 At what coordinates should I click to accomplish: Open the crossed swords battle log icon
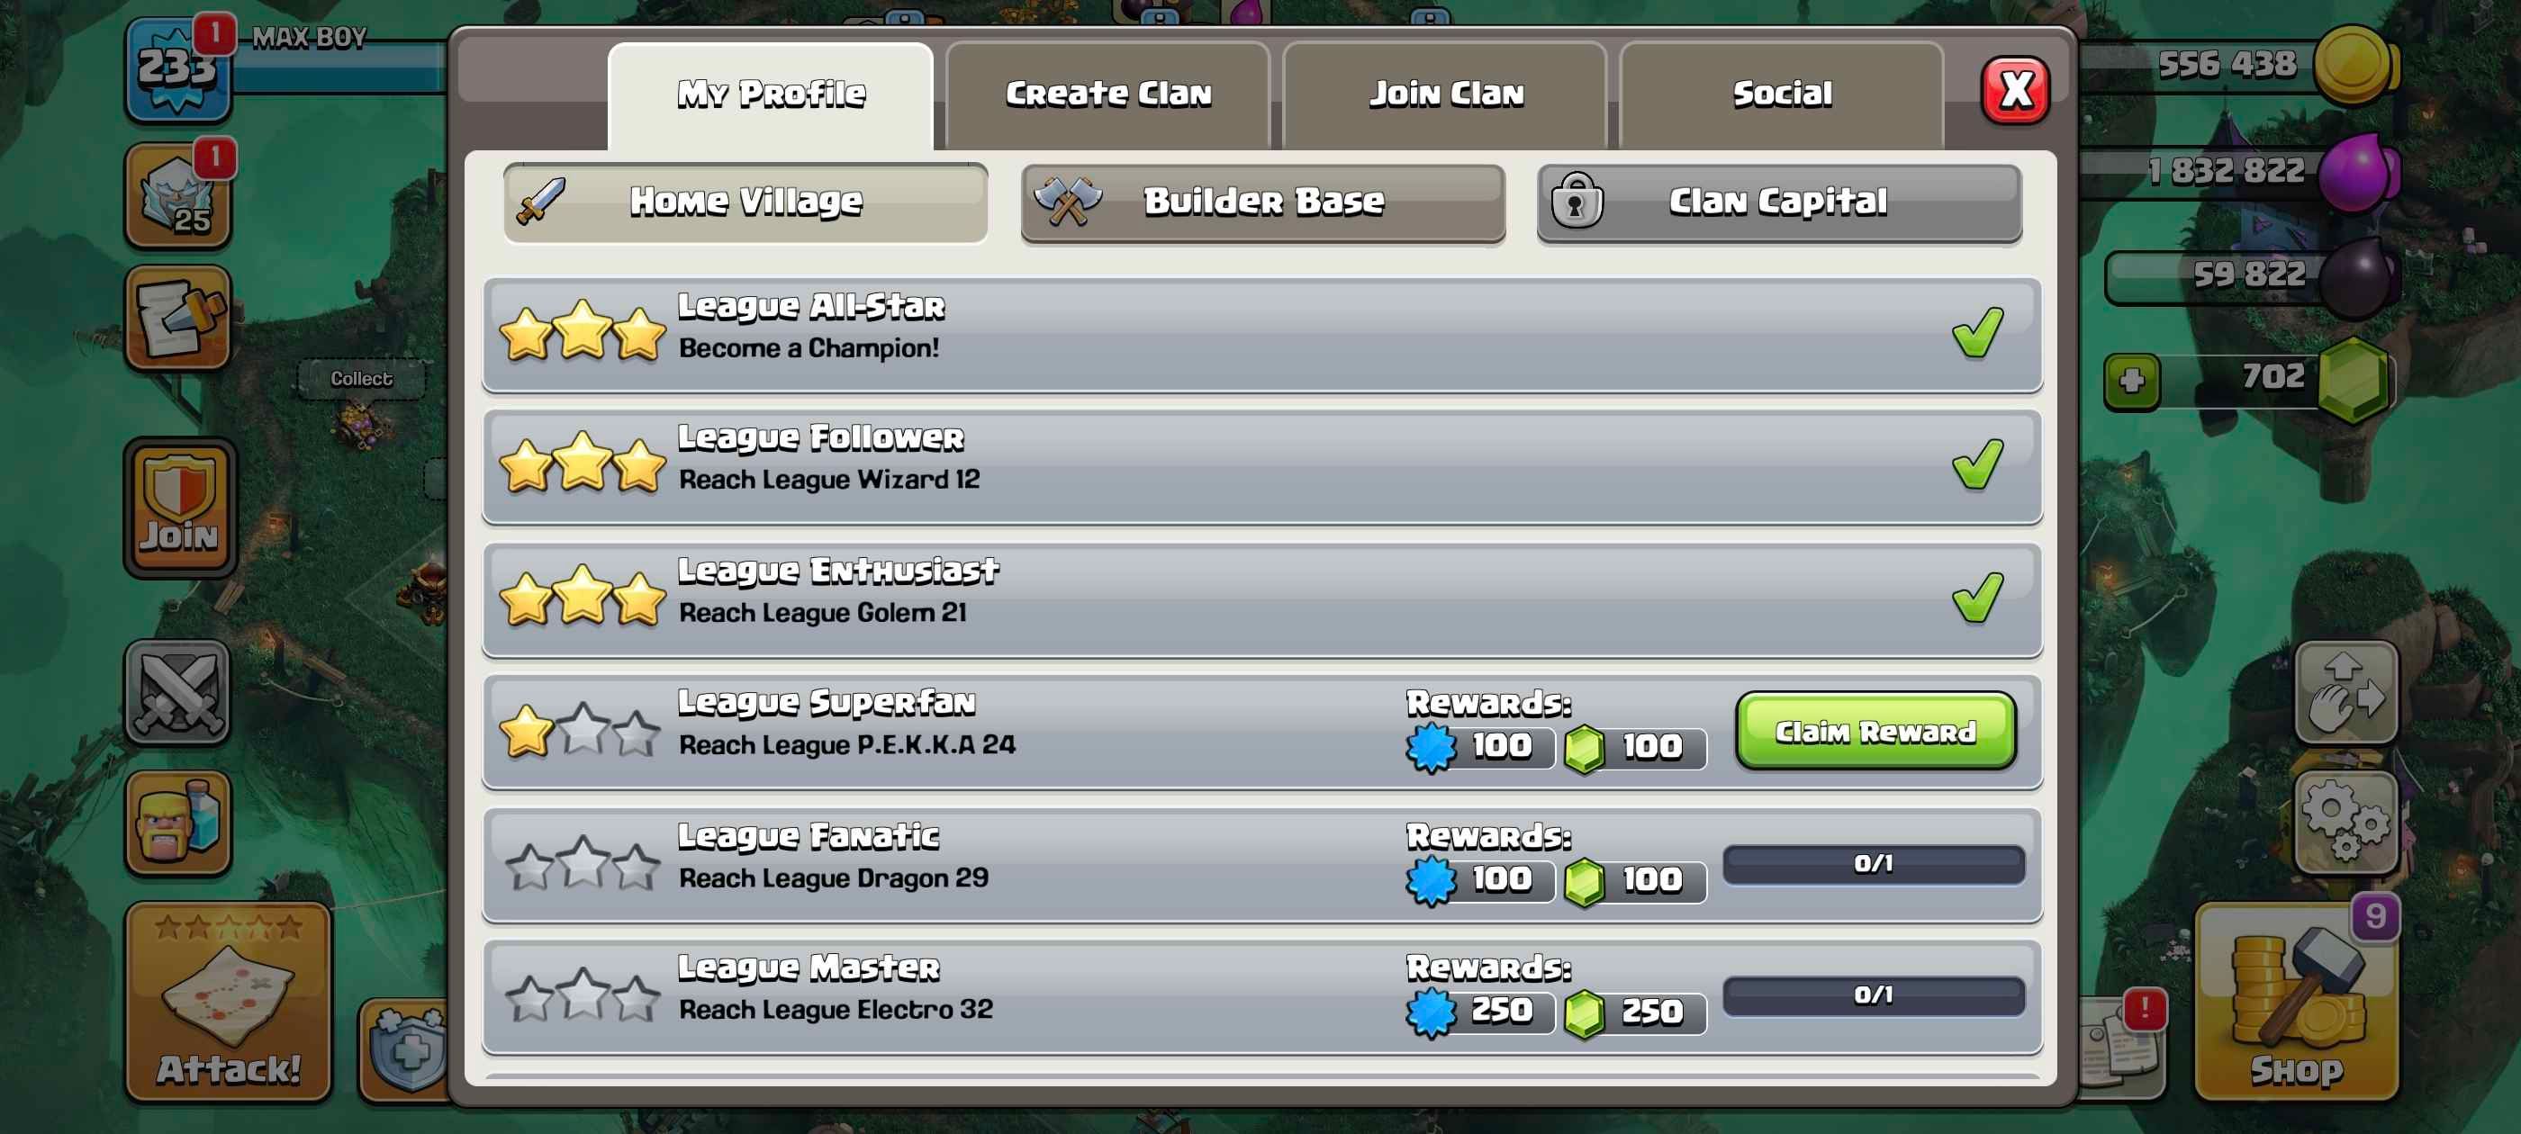[x=177, y=693]
